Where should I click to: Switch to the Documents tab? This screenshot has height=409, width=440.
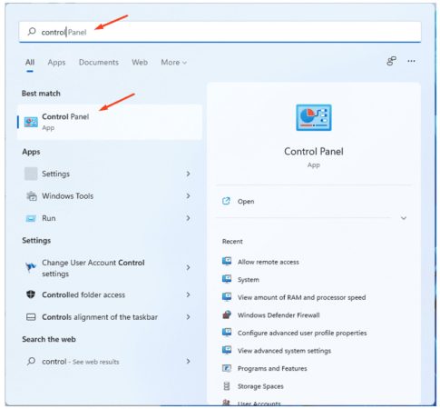coord(99,63)
